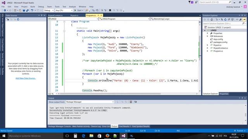The height and width of the screenshot is (139, 248).
Task: Toggle auto-hide pin on Output panel
Action: [242, 98]
